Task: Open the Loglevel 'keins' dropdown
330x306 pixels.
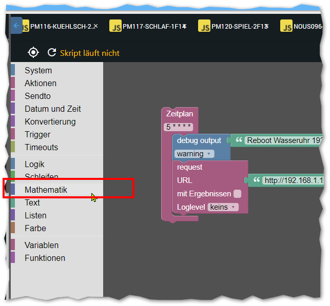Action: coord(223,207)
